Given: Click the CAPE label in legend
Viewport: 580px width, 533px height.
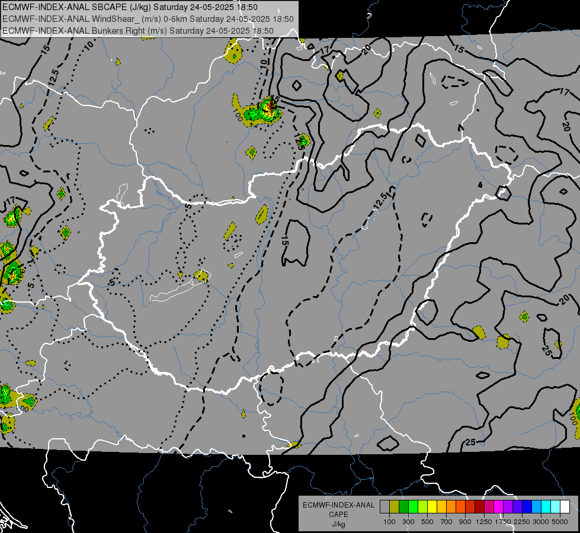Looking at the screenshot, I should [x=338, y=515].
